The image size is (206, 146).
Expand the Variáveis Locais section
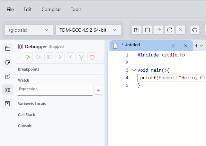click(x=60, y=104)
